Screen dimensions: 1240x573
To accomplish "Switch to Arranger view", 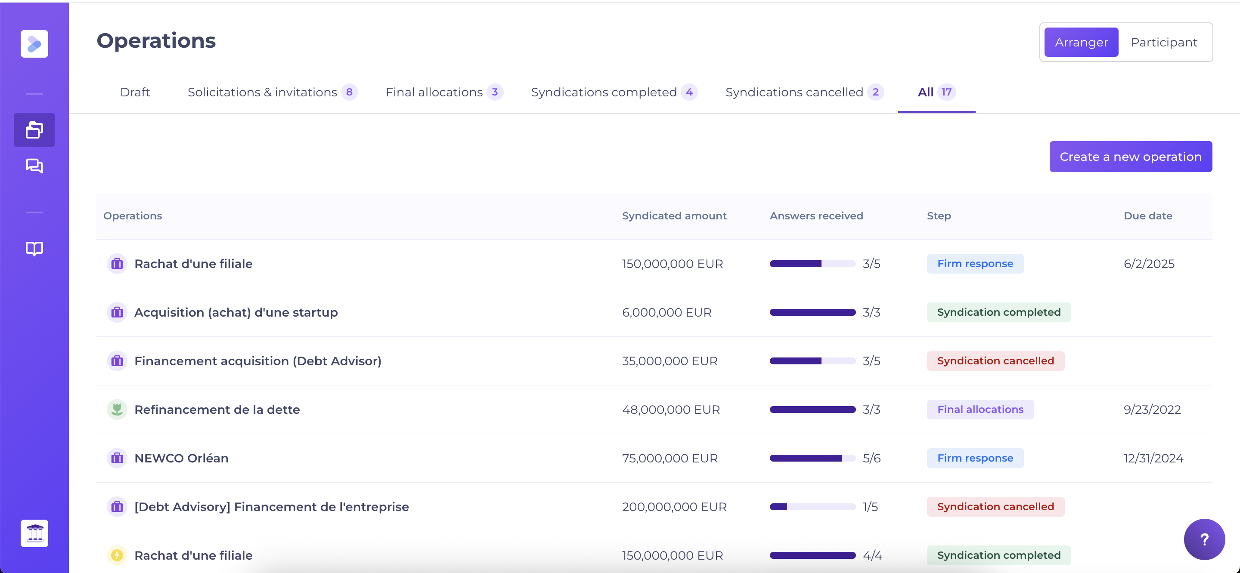I will (1081, 42).
